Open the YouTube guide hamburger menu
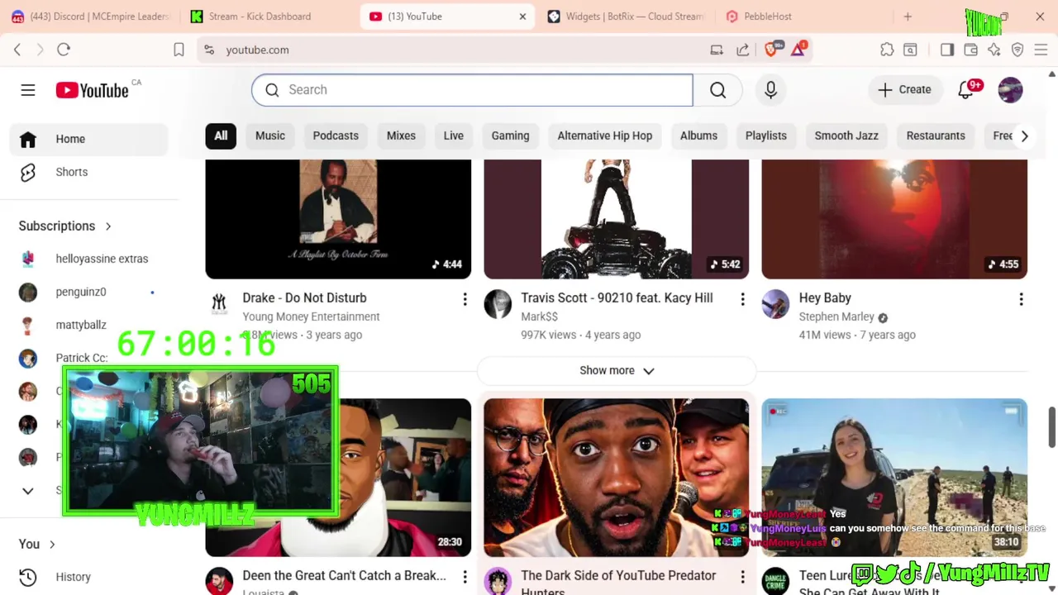Viewport: 1058px width, 595px height. pyautogui.click(x=28, y=90)
